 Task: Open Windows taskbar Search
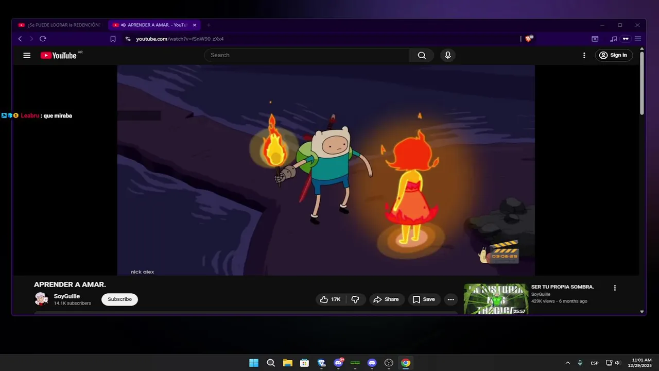[271, 363]
